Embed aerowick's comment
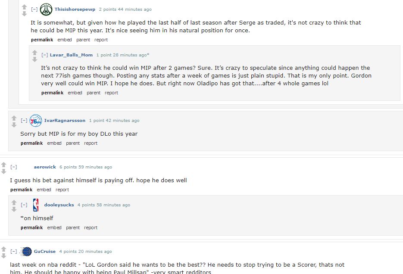The image size is (403, 274). pos(44,190)
